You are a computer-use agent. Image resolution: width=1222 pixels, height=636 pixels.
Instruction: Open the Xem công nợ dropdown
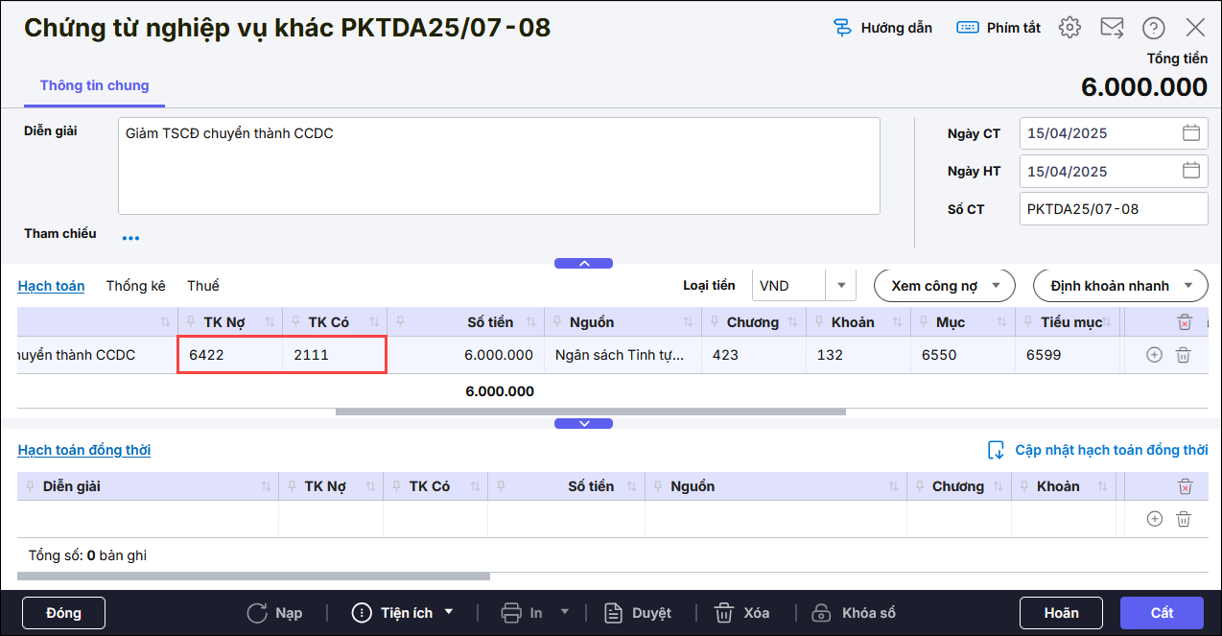(x=944, y=285)
